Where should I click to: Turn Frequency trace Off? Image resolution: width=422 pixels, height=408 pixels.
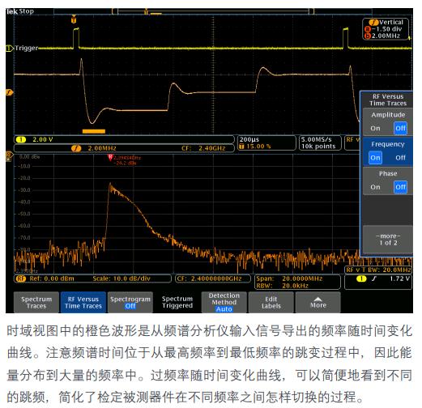pos(400,158)
